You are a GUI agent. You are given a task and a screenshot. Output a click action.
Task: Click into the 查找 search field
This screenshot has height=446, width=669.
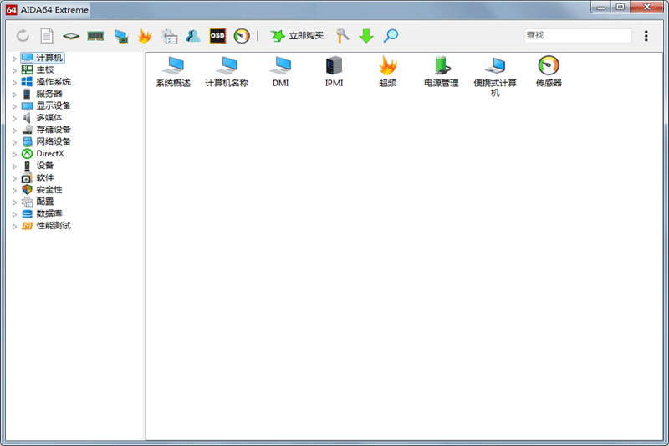coord(577,36)
